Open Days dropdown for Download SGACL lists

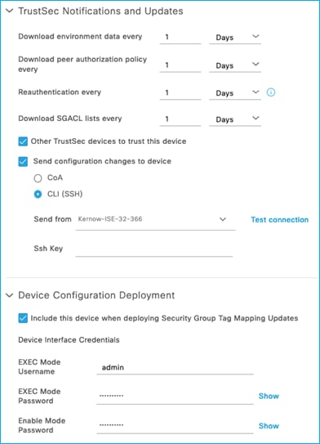[235, 119]
